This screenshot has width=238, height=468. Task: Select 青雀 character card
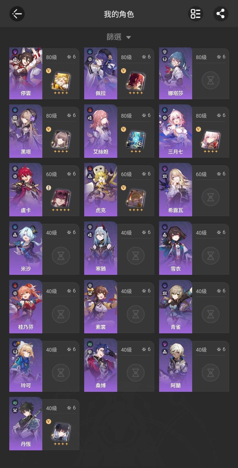(x=194, y=307)
